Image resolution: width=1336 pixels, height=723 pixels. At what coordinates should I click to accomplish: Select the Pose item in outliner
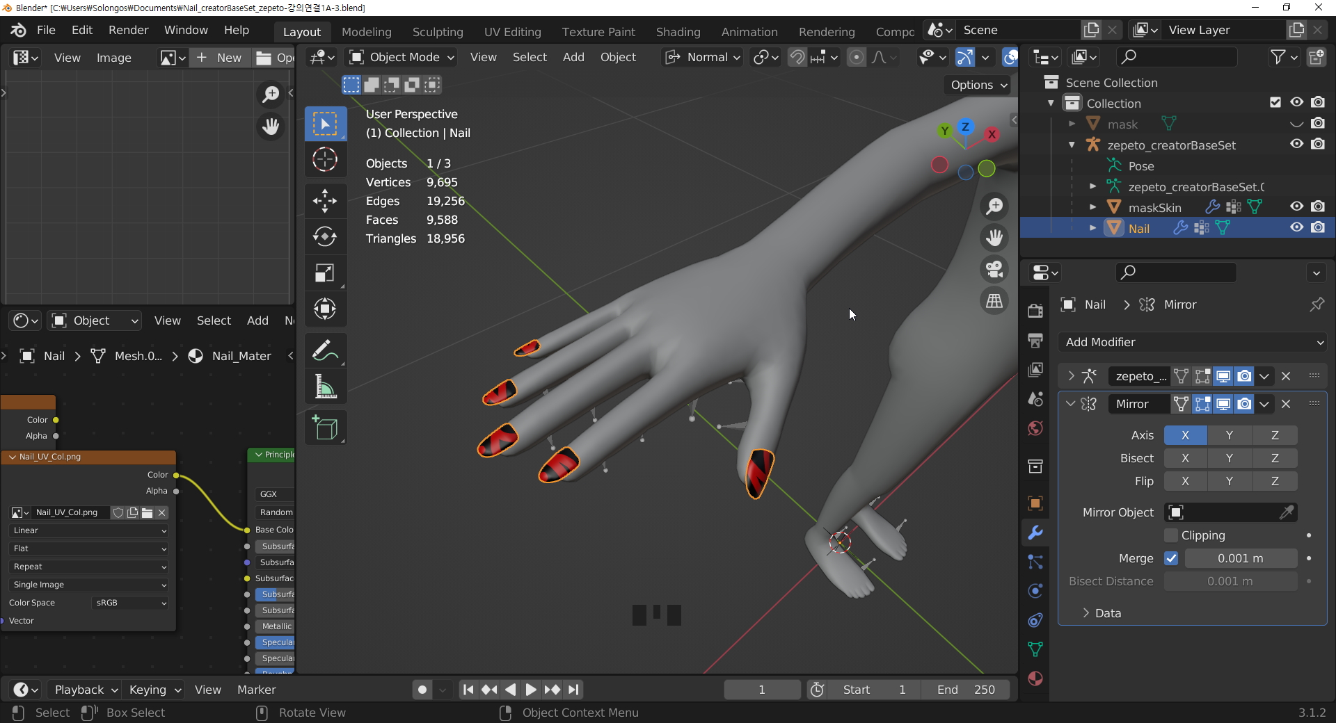point(1141,165)
